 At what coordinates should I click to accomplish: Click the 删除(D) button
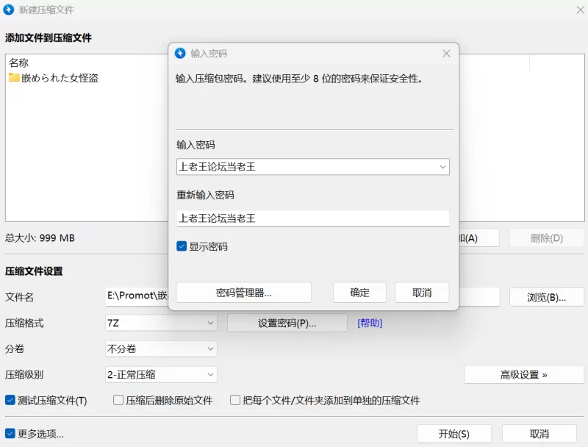click(546, 237)
